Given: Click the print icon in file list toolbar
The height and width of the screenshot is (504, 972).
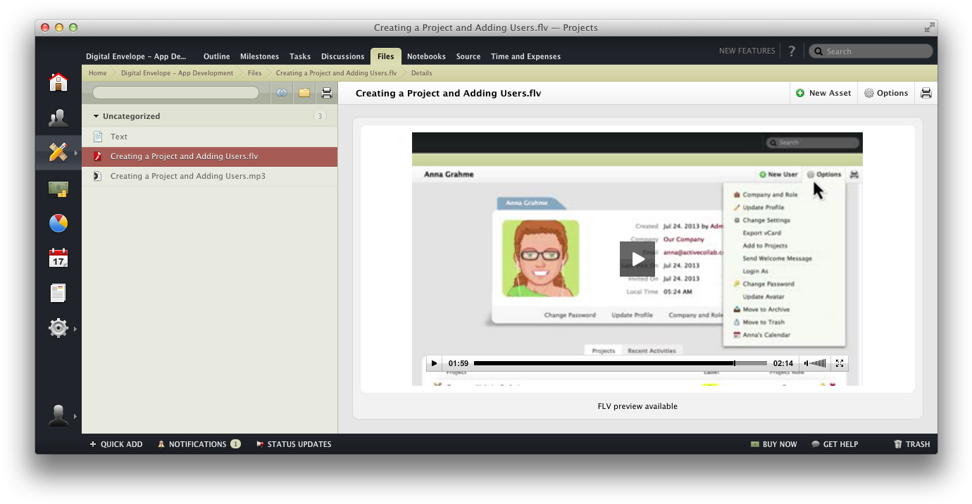Looking at the screenshot, I should click(327, 93).
